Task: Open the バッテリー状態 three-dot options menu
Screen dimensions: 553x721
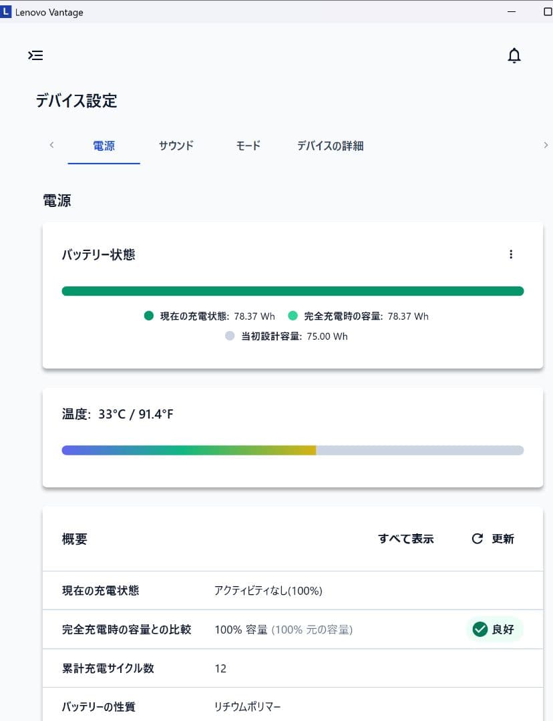Action: 511,254
